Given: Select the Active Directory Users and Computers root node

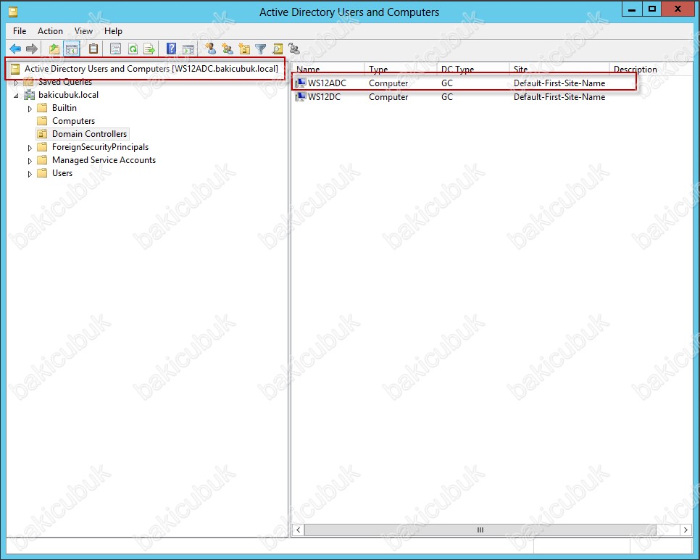Looking at the screenshot, I should (x=151, y=69).
